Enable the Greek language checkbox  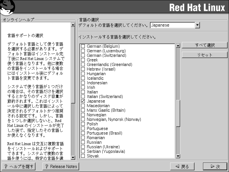click(x=83, y=60)
